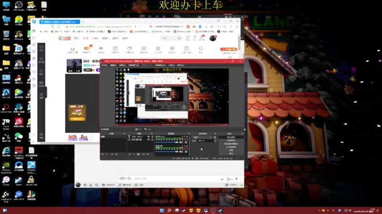This screenshot has height=214, width=382.
Task: Select the text source row in OBS
Action: coord(140,137)
